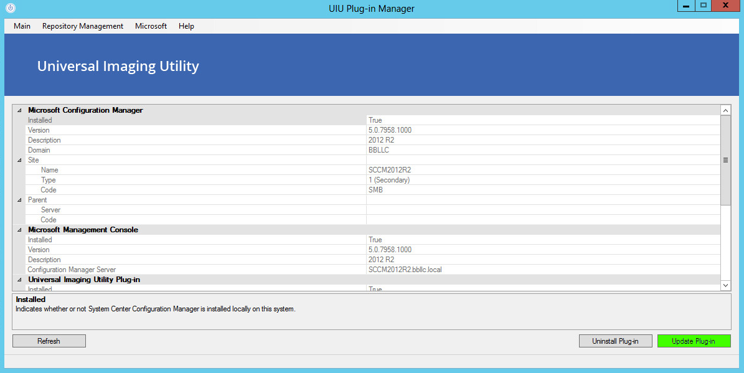
Task: Click the power icon in the title bar
Action: coord(9,7)
